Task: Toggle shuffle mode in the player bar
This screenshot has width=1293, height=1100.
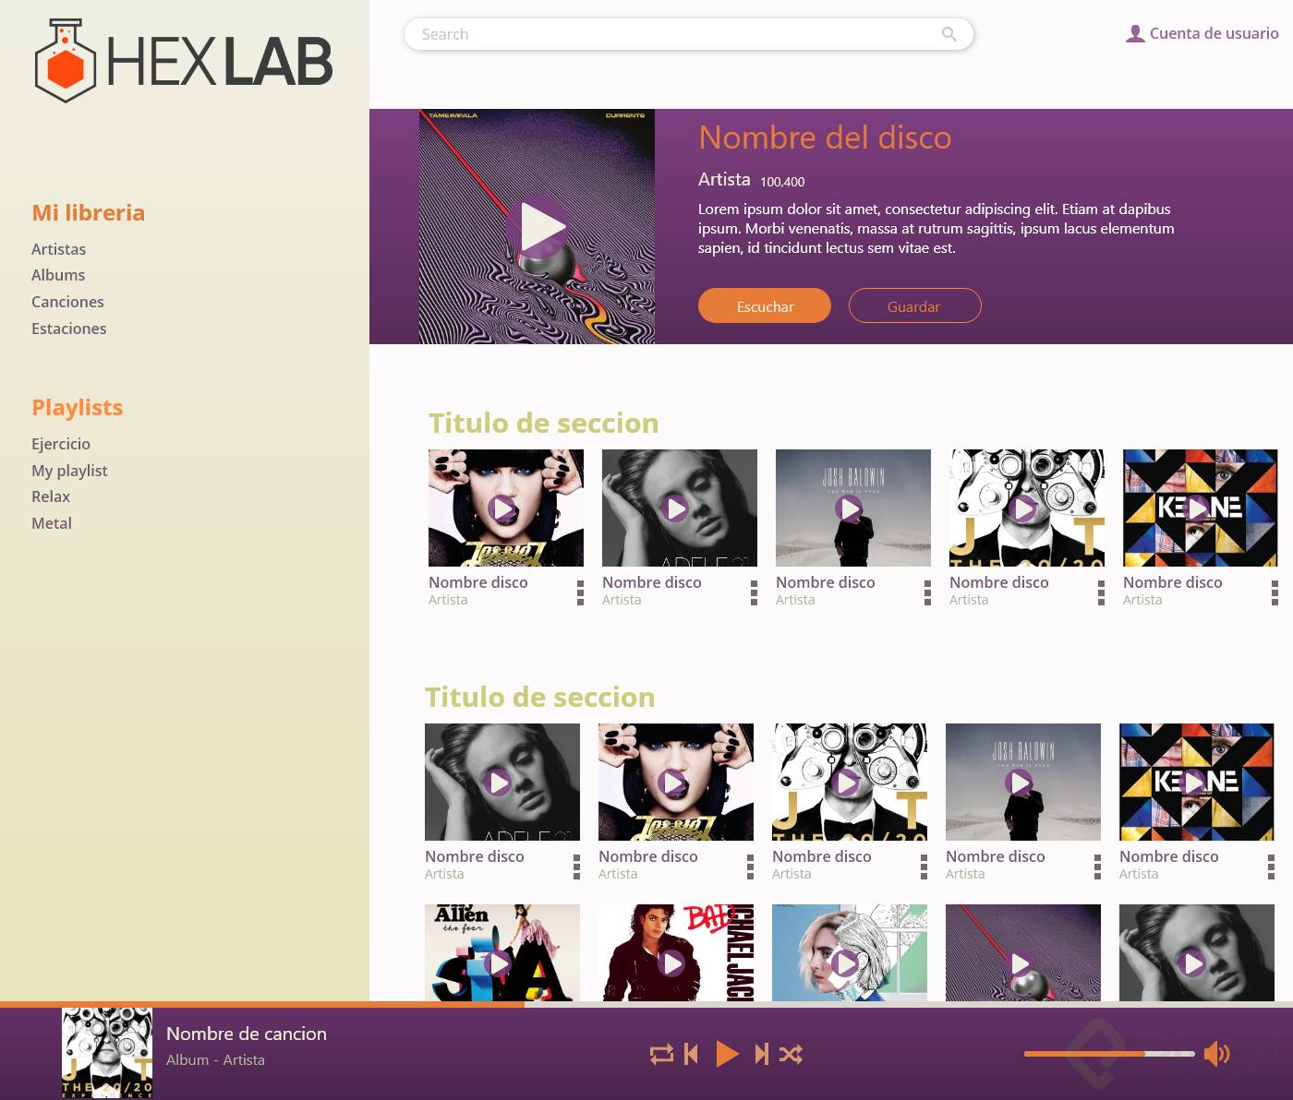Action: point(791,1054)
